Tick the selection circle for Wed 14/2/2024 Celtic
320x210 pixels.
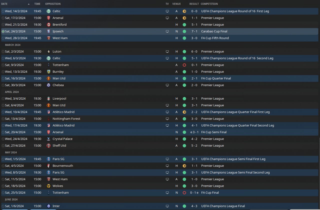click(x=3, y=11)
